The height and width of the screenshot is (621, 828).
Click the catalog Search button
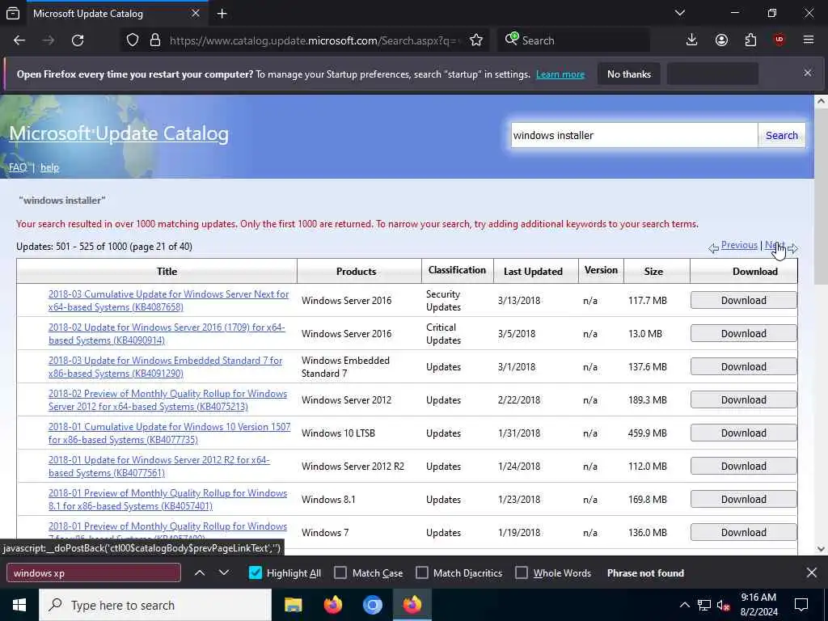pos(782,135)
